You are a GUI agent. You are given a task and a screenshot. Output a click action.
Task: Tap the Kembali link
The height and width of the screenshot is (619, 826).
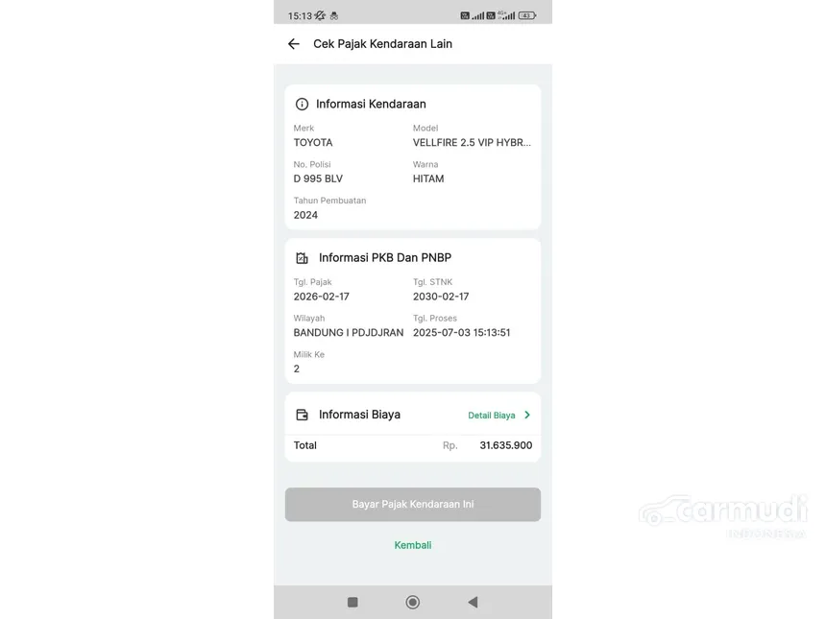[x=412, y=545]
